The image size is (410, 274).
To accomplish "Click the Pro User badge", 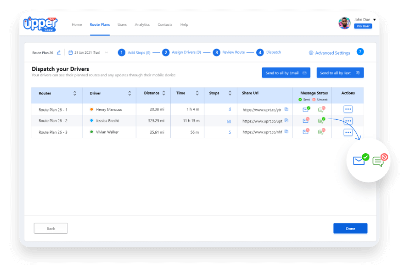I will point(363,26).
